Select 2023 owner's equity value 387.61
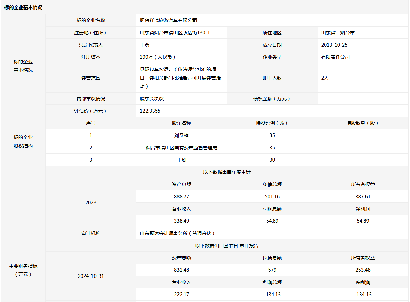 [x=363, y=197]
